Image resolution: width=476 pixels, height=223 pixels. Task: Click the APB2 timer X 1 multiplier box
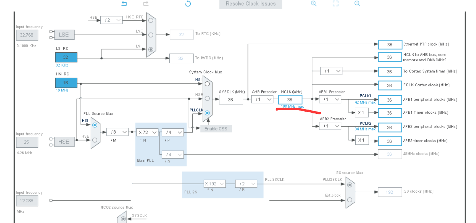(362, 140)
